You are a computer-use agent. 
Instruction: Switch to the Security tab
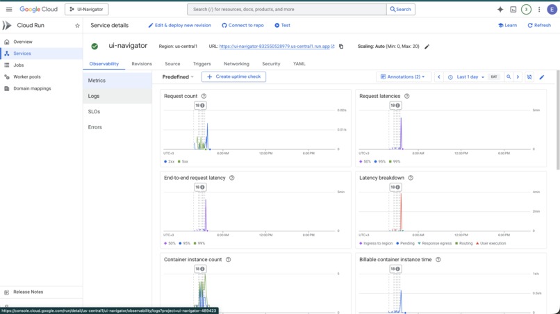271,64
